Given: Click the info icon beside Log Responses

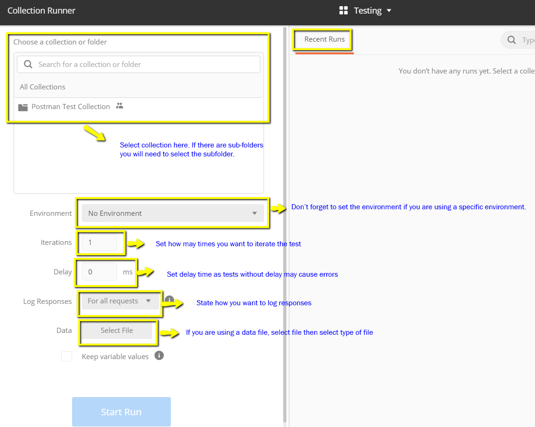Looking at the screenshot, I should pos(169,300).
